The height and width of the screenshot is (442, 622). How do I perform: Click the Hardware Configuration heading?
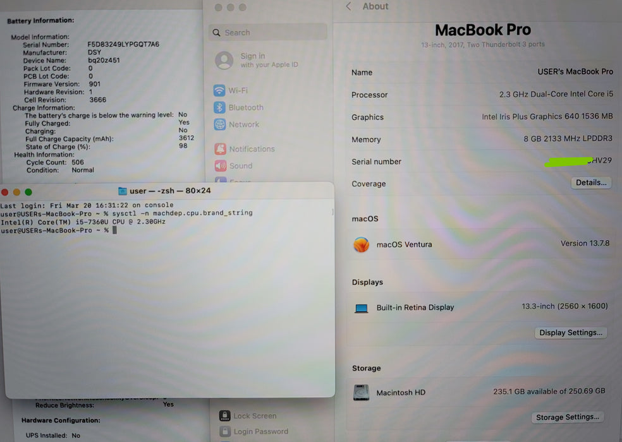61,420
